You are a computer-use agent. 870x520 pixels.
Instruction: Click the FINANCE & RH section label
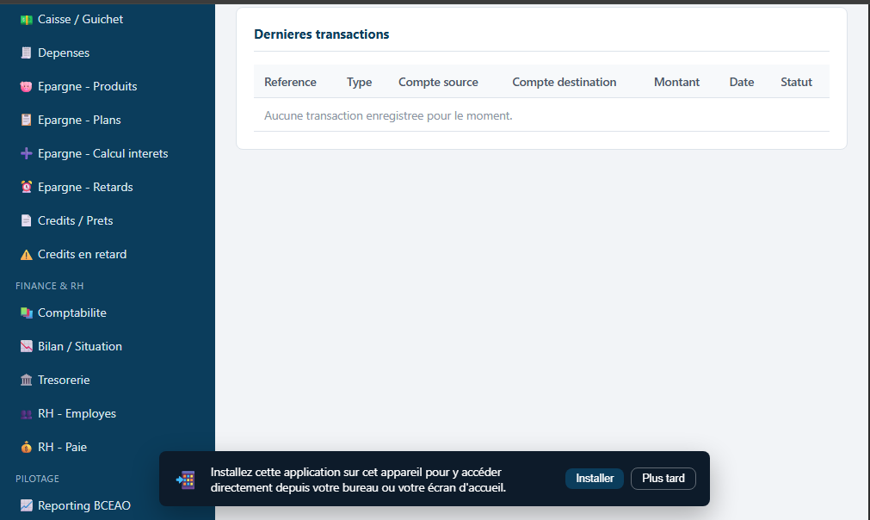[x=49, y=286]
